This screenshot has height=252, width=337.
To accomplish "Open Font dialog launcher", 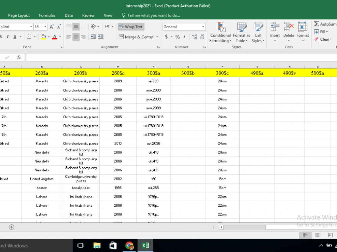I will pos(61,47).
